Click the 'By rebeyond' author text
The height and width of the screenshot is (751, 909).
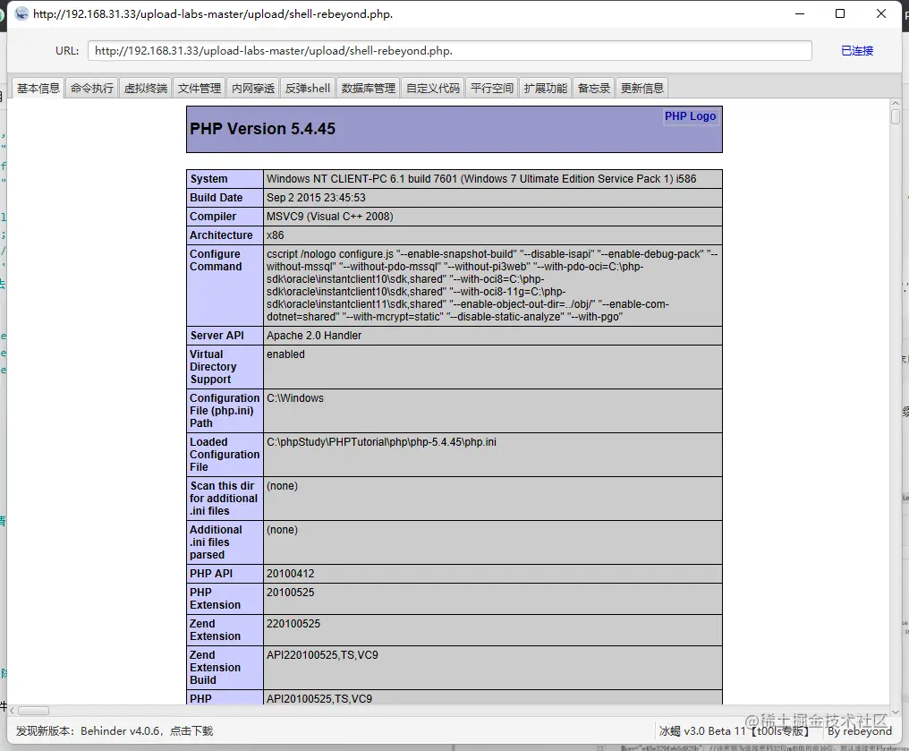tap(860, 730)
